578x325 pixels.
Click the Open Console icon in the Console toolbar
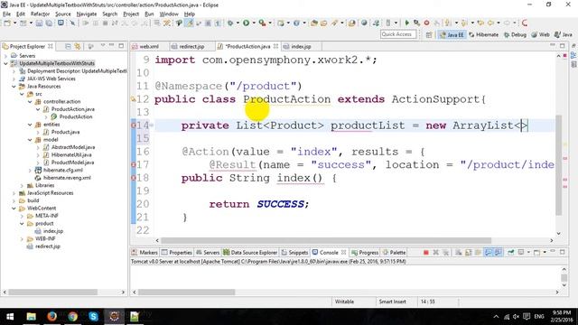(537, 253)
